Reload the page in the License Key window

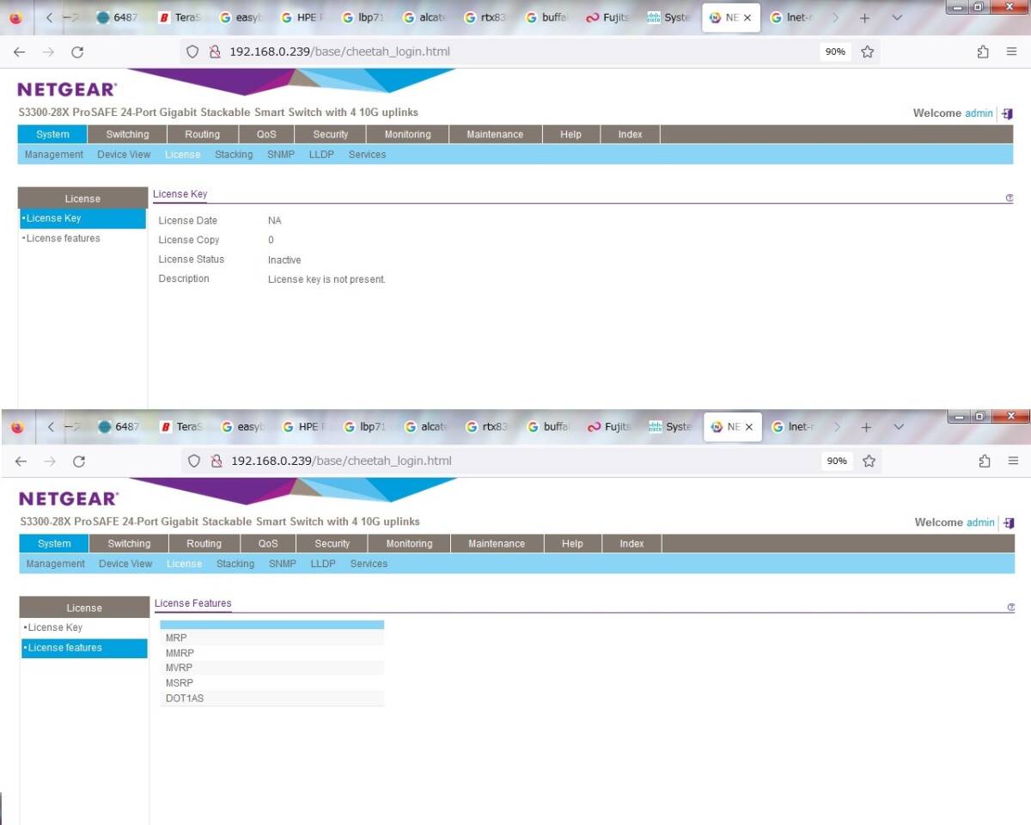coord(76,52)
